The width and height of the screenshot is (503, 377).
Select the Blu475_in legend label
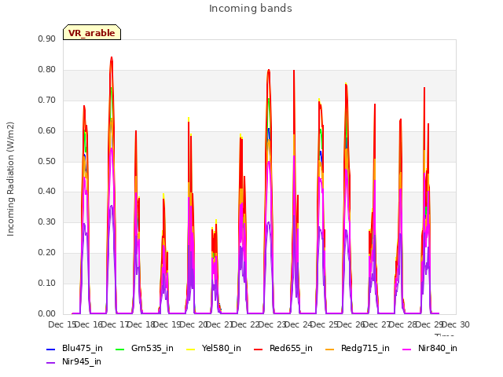[x=83, y=348]
